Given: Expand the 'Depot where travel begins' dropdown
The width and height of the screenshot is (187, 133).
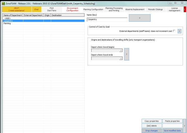Looking at the screenshot, I should (x=107, y=51).
